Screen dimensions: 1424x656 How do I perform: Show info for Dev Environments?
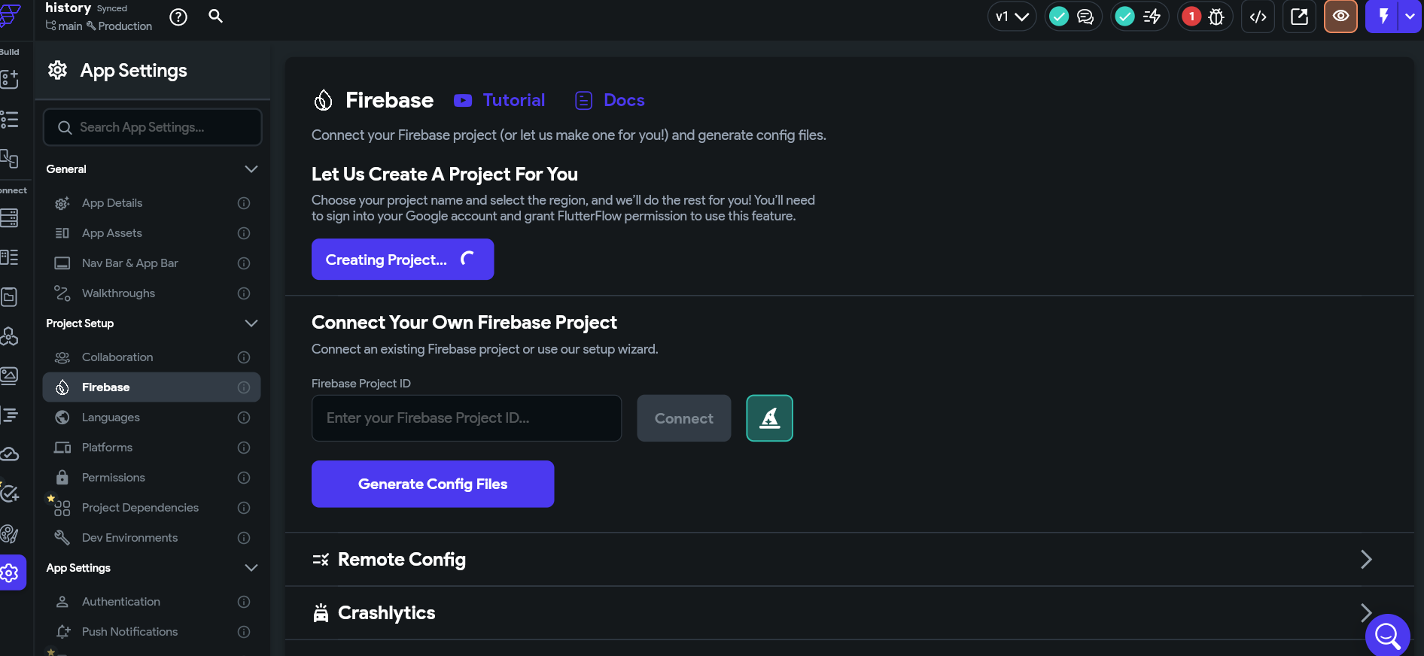244,538
